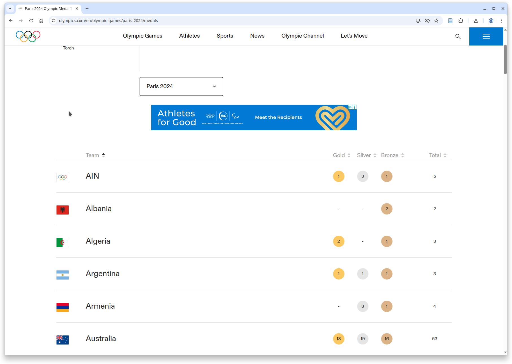The height and width of the screenshot is (364, 512).
Task: Click the install app icon in address bar
Action: point(418,21)
